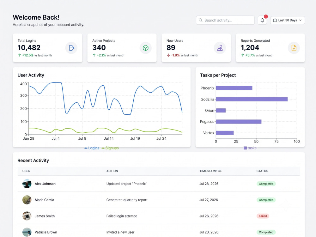Click the +12.5% change indicator

[26, 55]
